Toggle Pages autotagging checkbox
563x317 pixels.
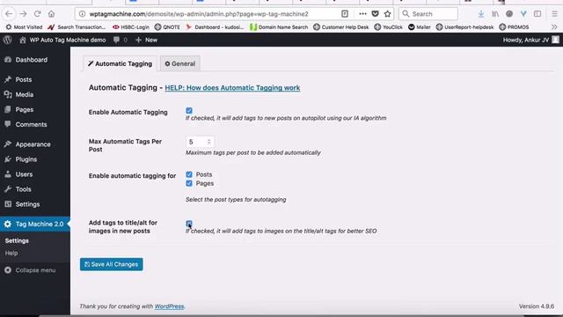click(189, 183)
